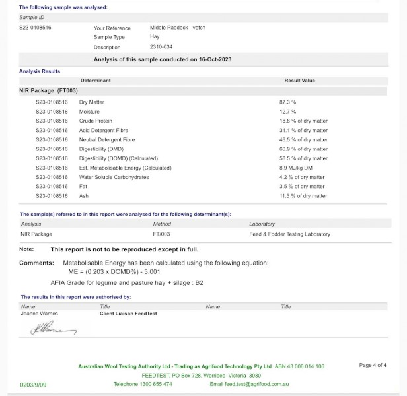The width and height of the screenshot is (407, 396).
Task: Select the AFIA Grade B2 line
Action: 127,282
